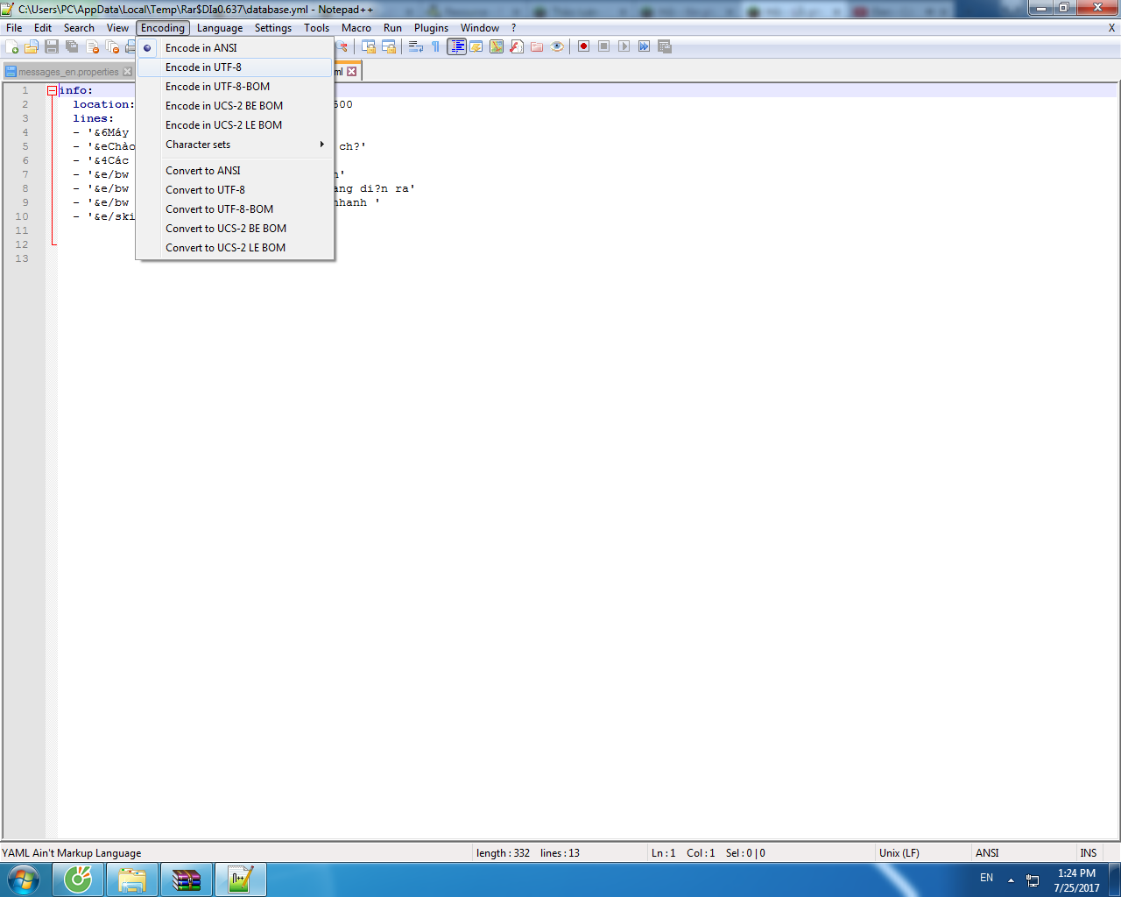Open the Language menu

220,28
